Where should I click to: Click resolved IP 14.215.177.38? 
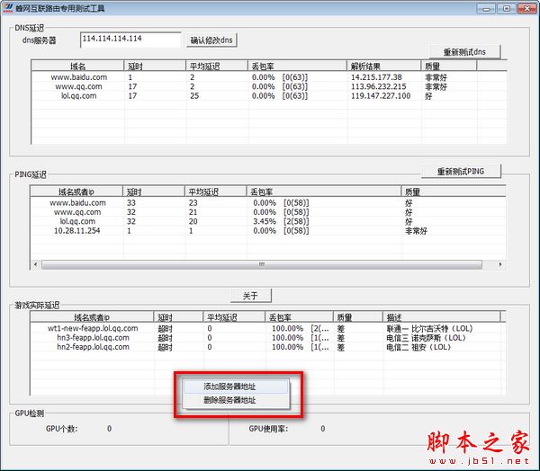pyautogui.click(x=376, y=77)
